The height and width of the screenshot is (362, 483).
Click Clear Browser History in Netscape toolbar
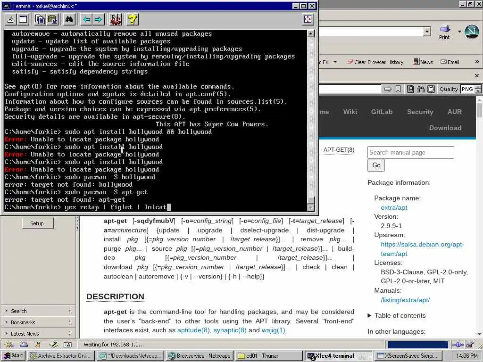click(375, 62)
